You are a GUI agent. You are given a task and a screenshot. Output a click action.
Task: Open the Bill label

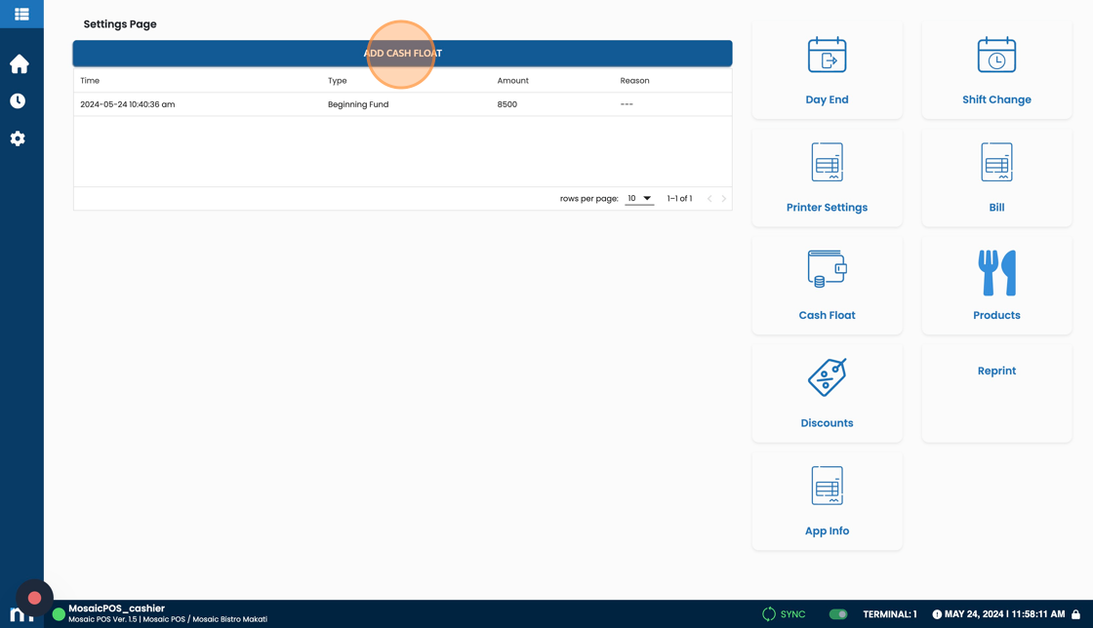coord(996,208)
